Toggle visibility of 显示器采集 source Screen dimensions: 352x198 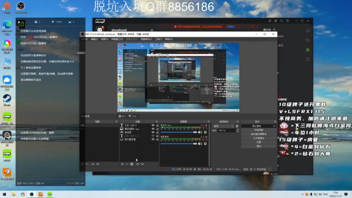click(153, 139)
